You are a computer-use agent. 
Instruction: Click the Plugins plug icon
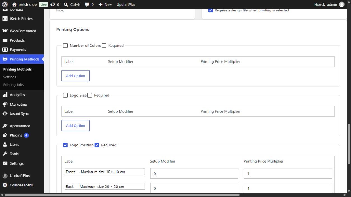pyautogui.click(x=5, y=135)
